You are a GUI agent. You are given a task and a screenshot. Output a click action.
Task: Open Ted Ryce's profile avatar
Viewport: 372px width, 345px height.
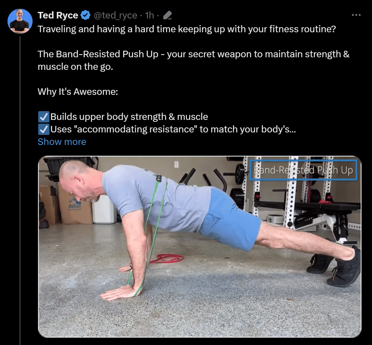20,21
